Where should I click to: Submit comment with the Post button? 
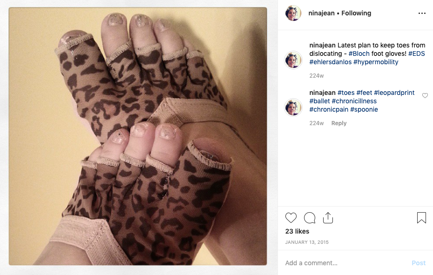click(x=419, y=263)
